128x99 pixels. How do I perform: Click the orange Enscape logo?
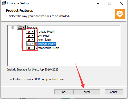click(x=120, y=14)
